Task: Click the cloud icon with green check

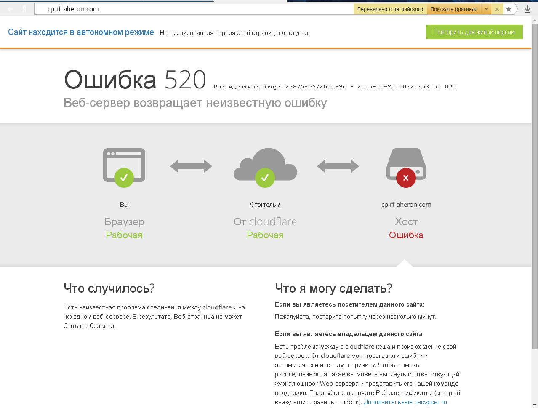Action: point(265,167)
